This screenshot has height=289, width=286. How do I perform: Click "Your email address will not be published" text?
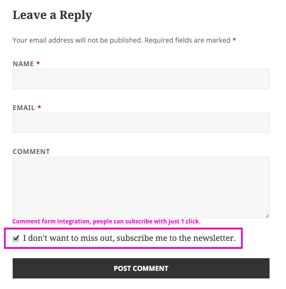coord(77,41)
